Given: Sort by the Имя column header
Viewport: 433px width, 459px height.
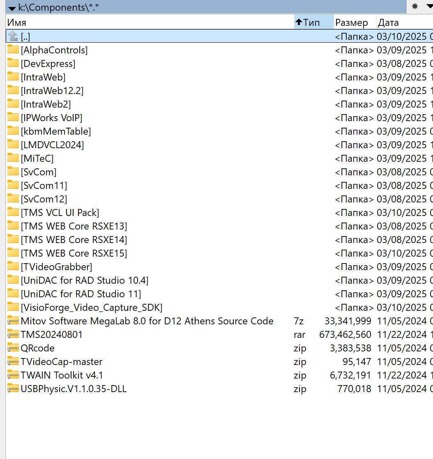Looking at the screenshot, I should 150,22.
